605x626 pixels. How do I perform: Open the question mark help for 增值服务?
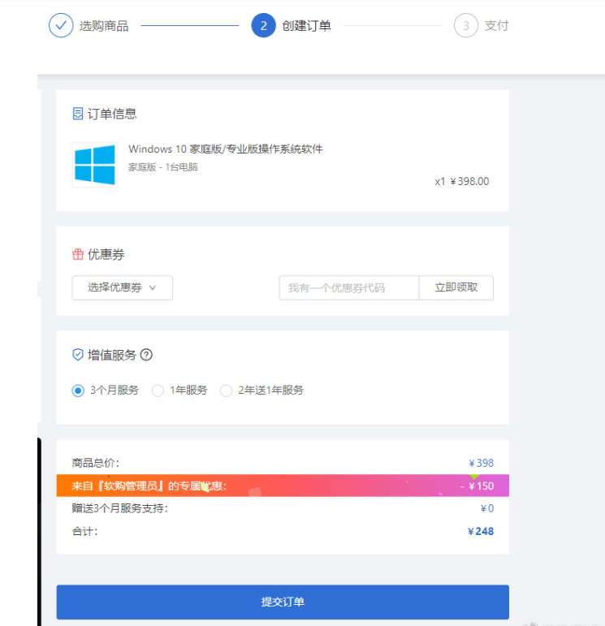point(146,355)
